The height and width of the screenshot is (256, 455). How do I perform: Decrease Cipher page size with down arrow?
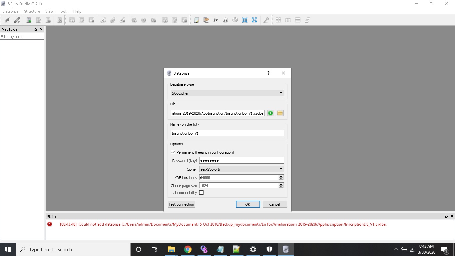point(281,187)
